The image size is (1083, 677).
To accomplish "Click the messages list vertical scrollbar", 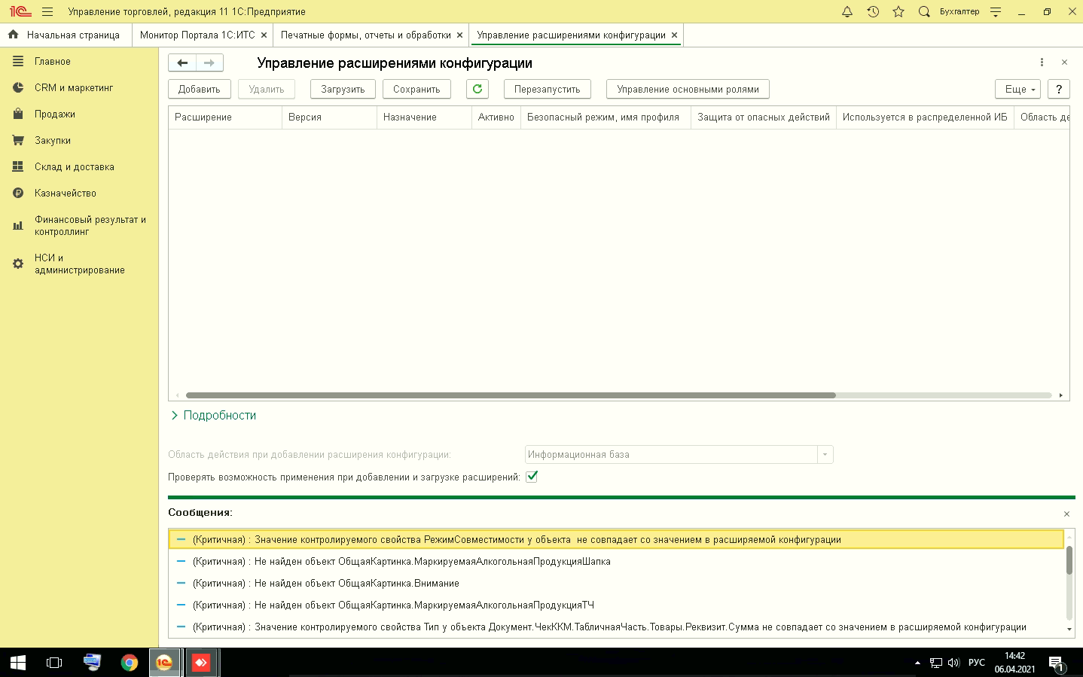I will pos(1069,561).
